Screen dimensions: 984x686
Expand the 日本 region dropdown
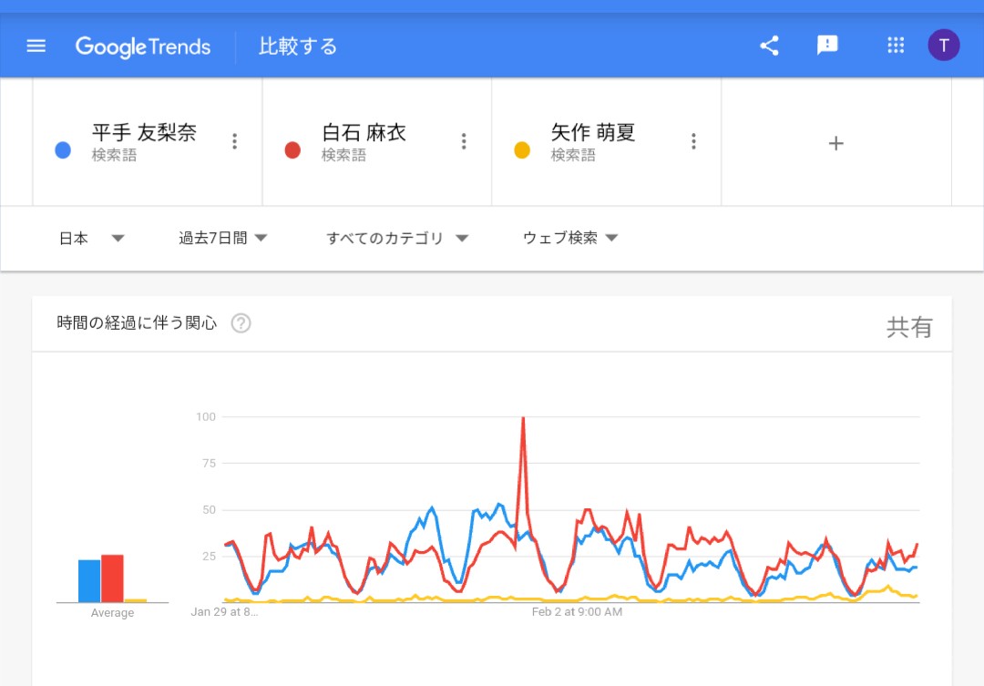[x=91, y=239]
